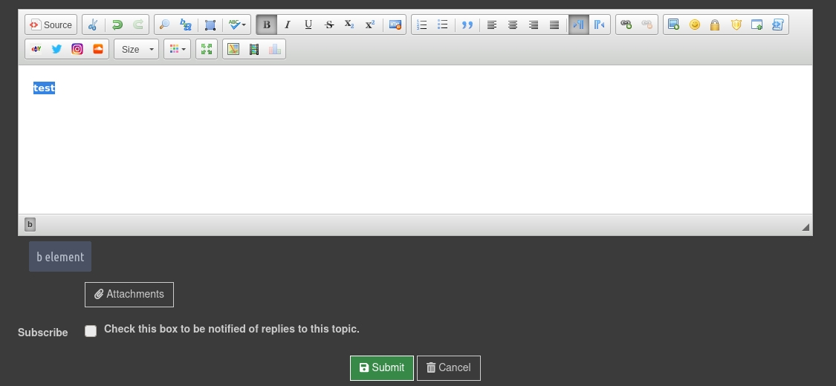
Task: Insert an Instagram post via toolbar icon
Action: click(x=77, y=49)
